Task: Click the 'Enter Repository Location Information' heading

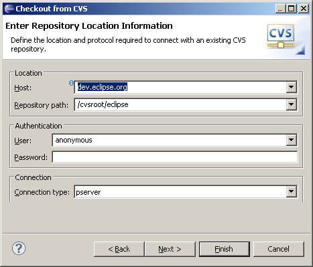Action: tap(89, 26)
